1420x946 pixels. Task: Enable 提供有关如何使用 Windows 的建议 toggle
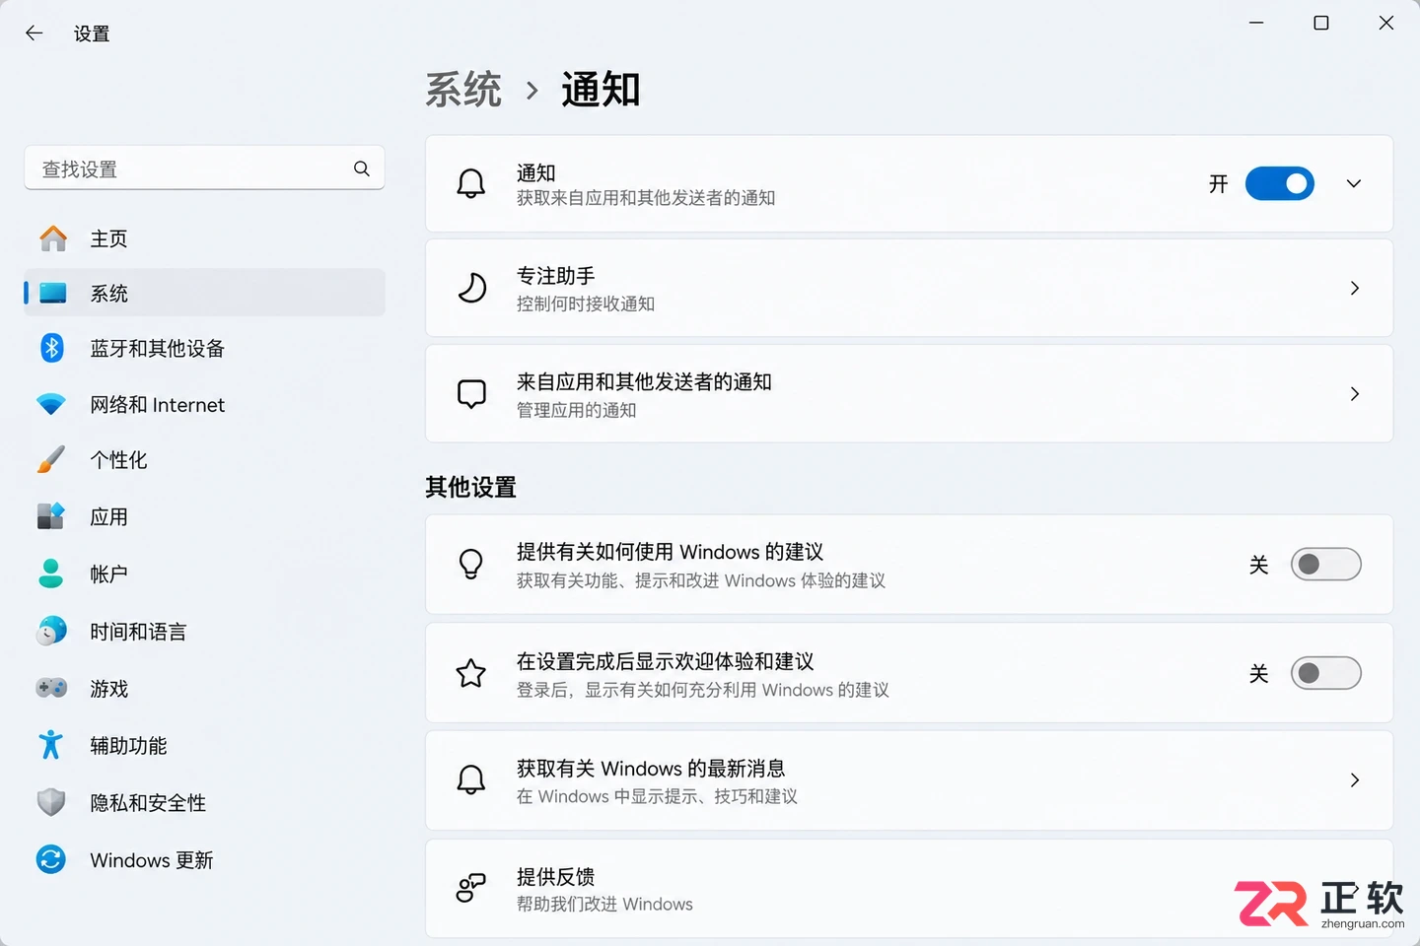tap(1326, 564)
